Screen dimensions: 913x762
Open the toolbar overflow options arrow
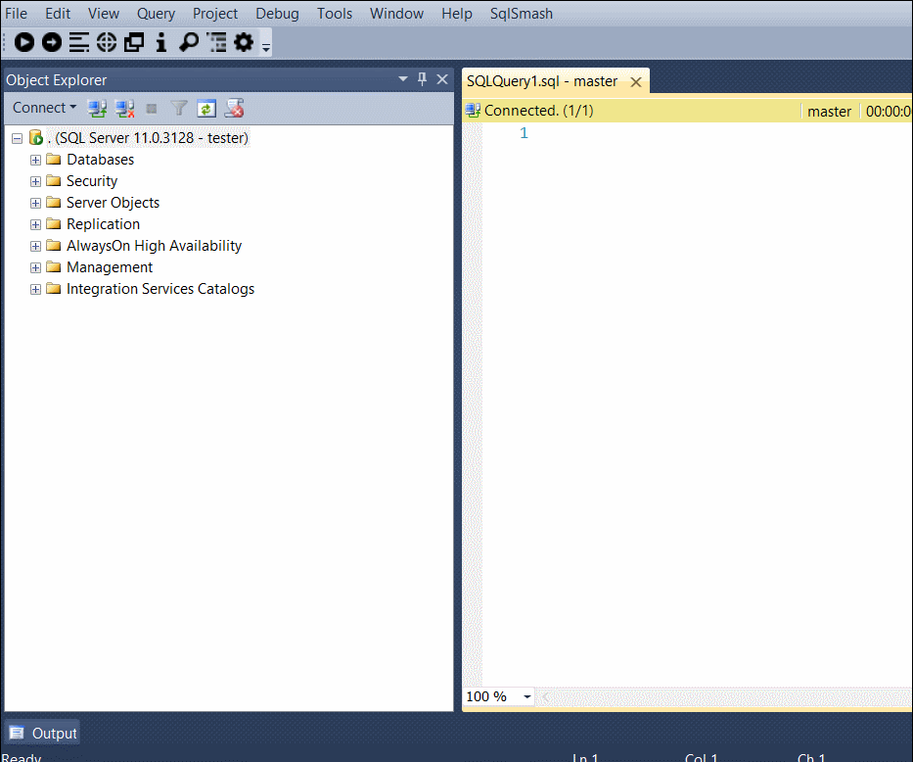266,48
